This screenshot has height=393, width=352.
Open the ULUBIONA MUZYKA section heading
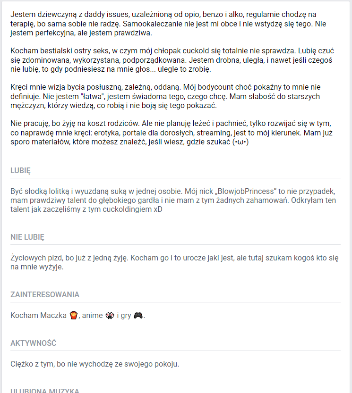point(44,390)
